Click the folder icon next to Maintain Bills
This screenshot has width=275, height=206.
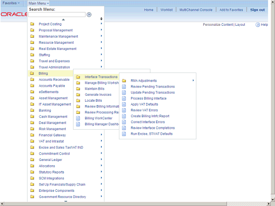[x=78, y=89]
